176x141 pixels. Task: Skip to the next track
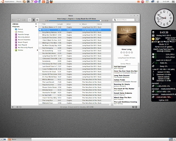click(x=24, y=20)
